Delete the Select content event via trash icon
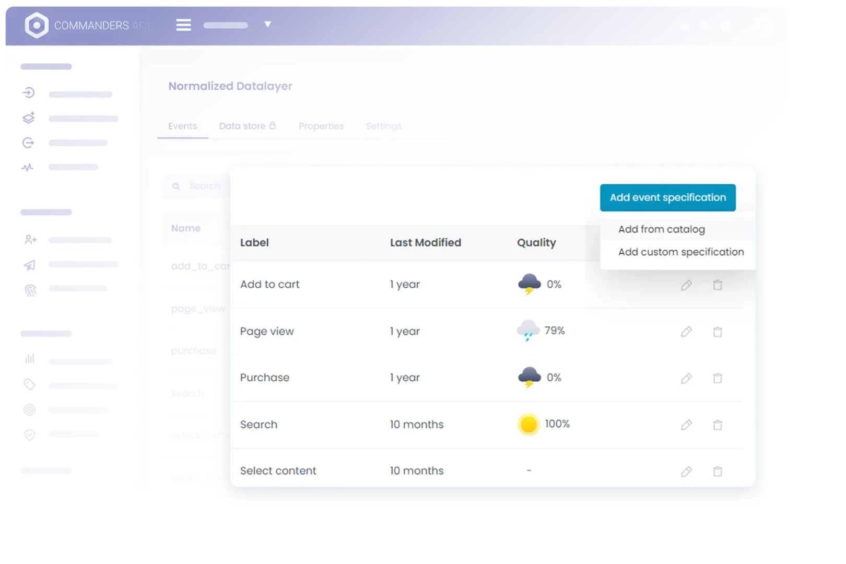846x564 pixels. click(718, 470)
